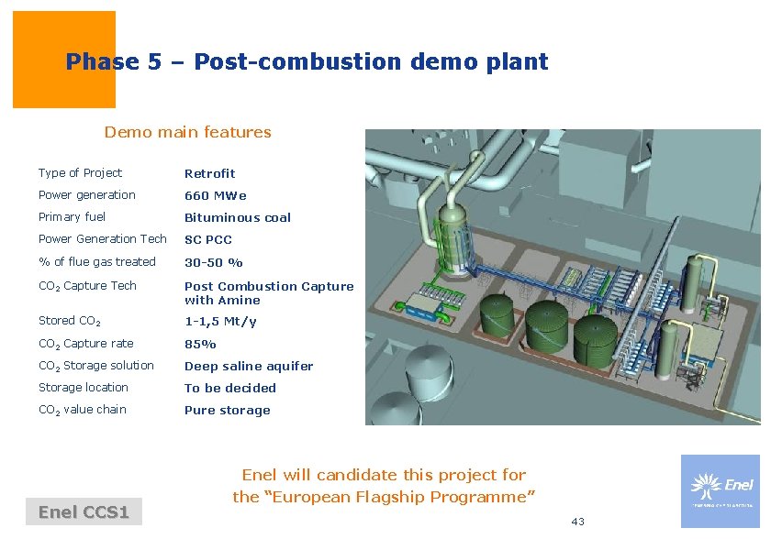The image size is (771, 539).
Task: Select the 'Demo main features' heading
Action: [x=187, y=132]
